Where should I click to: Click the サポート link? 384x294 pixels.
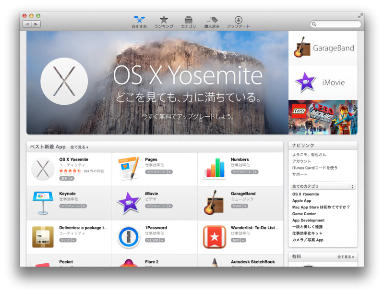(x=300, y=174)
